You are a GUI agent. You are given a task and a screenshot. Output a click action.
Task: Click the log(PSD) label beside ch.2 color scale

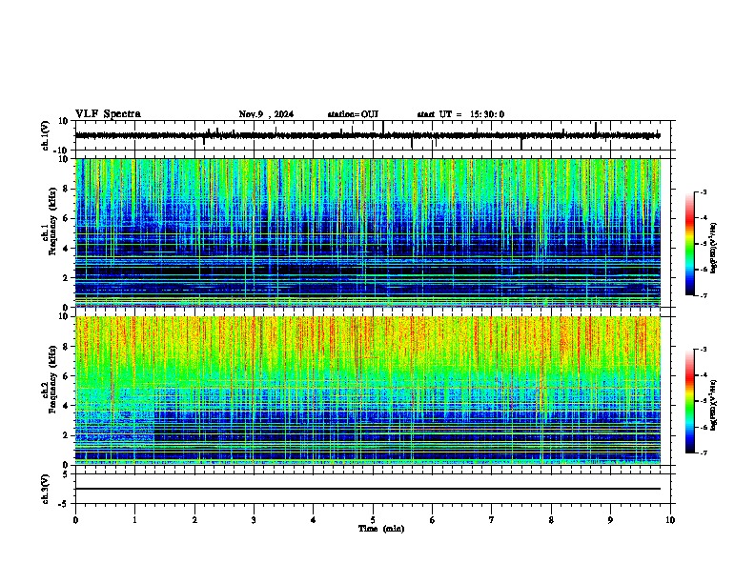(713, 406)
